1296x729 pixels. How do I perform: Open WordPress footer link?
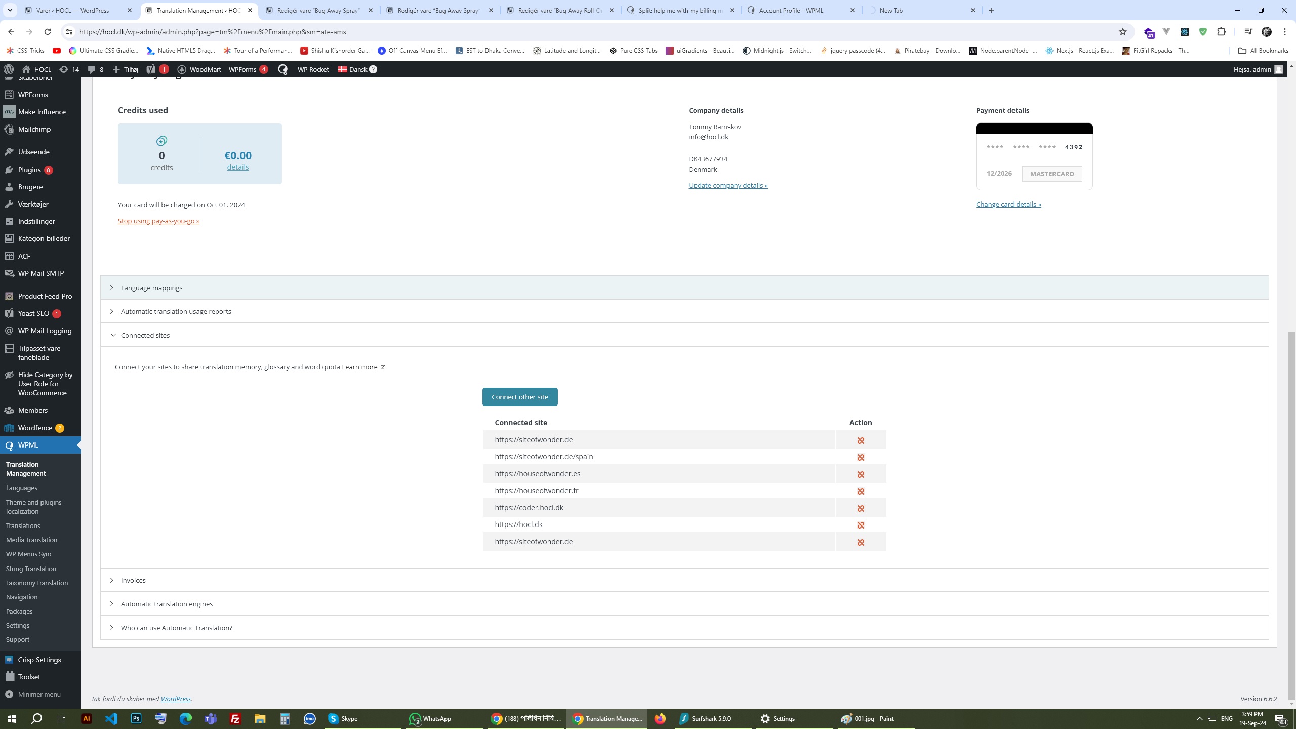tap(176, 699)
